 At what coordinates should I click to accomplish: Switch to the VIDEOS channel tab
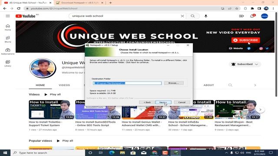pyautogui.click(x=64, y=85)
